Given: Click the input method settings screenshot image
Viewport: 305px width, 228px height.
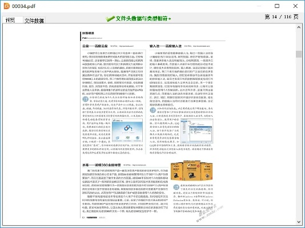Looking at the screenshot, I should pyautogui.click(x=196, y=131).
